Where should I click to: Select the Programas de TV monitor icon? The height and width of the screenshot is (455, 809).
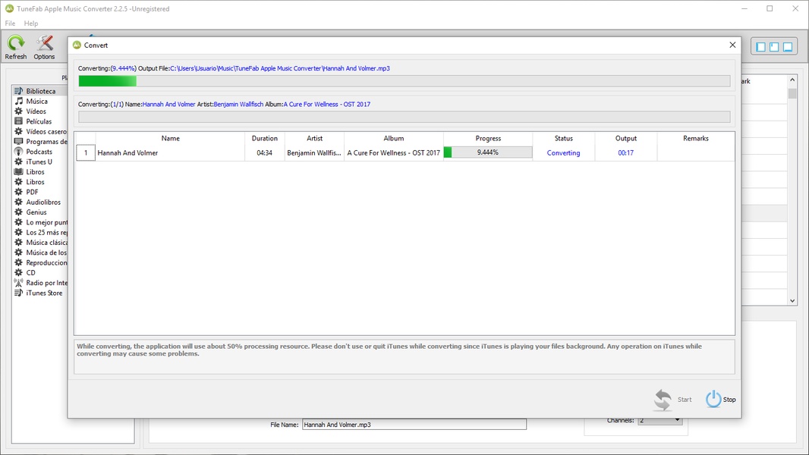click(18, 142)
